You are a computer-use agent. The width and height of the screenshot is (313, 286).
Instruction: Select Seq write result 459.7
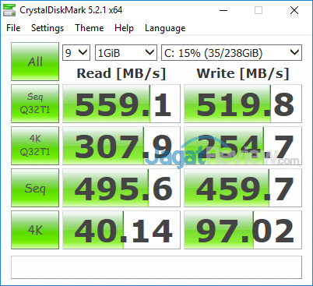[x=243, y=188]
